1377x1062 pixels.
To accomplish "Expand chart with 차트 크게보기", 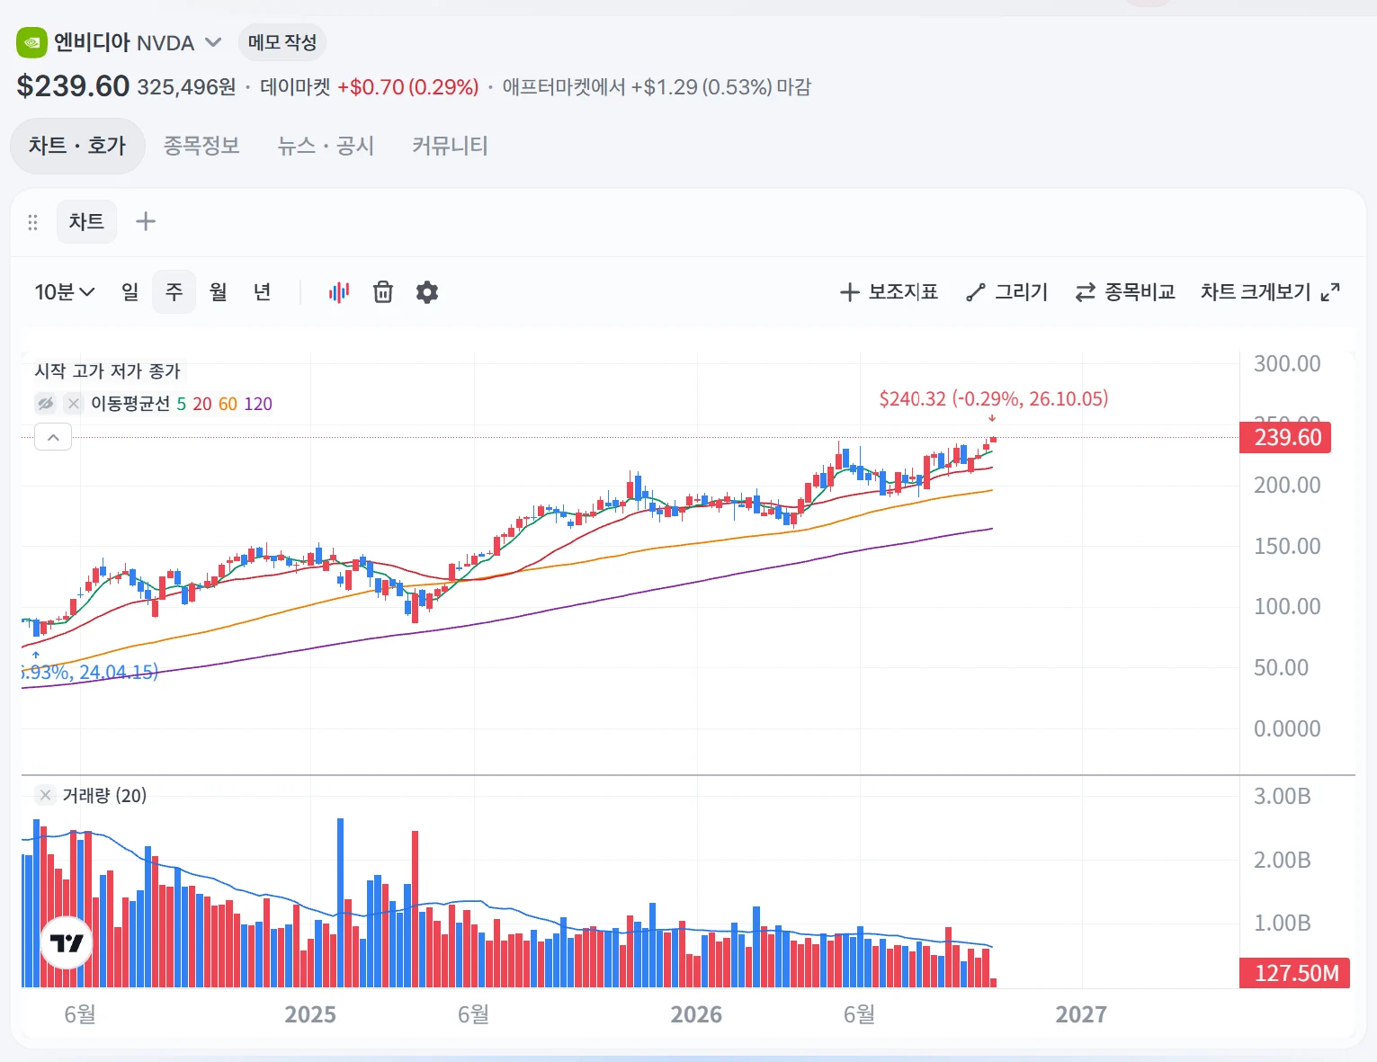I will click(x=1270, y=292).
